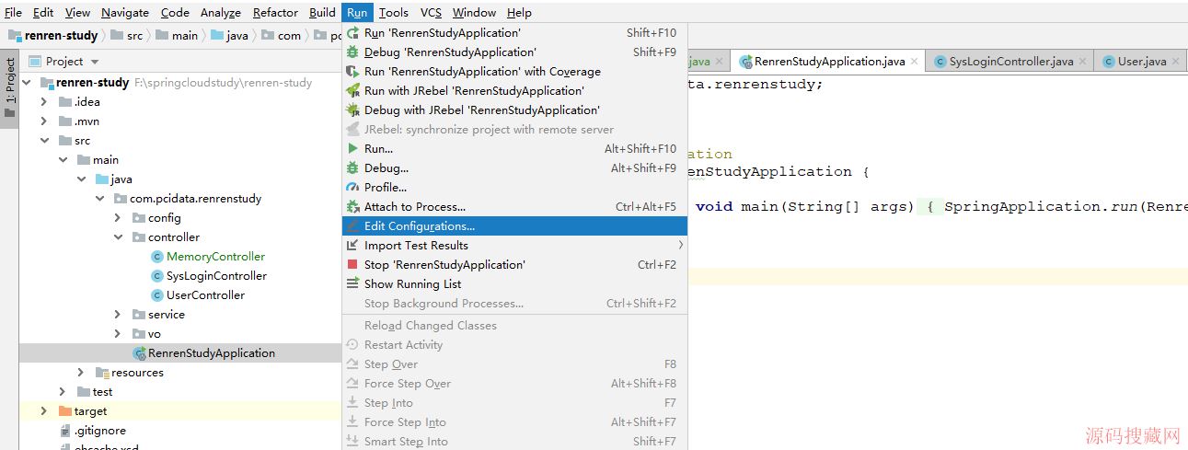1188x450 pixels.
Task: Click the Run with Coverage shield icon
Action: pos(352,72)
